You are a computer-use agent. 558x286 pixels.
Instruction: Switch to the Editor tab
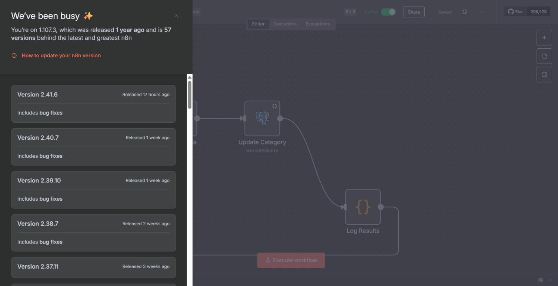pyautogui.click(x=258, y=24)
